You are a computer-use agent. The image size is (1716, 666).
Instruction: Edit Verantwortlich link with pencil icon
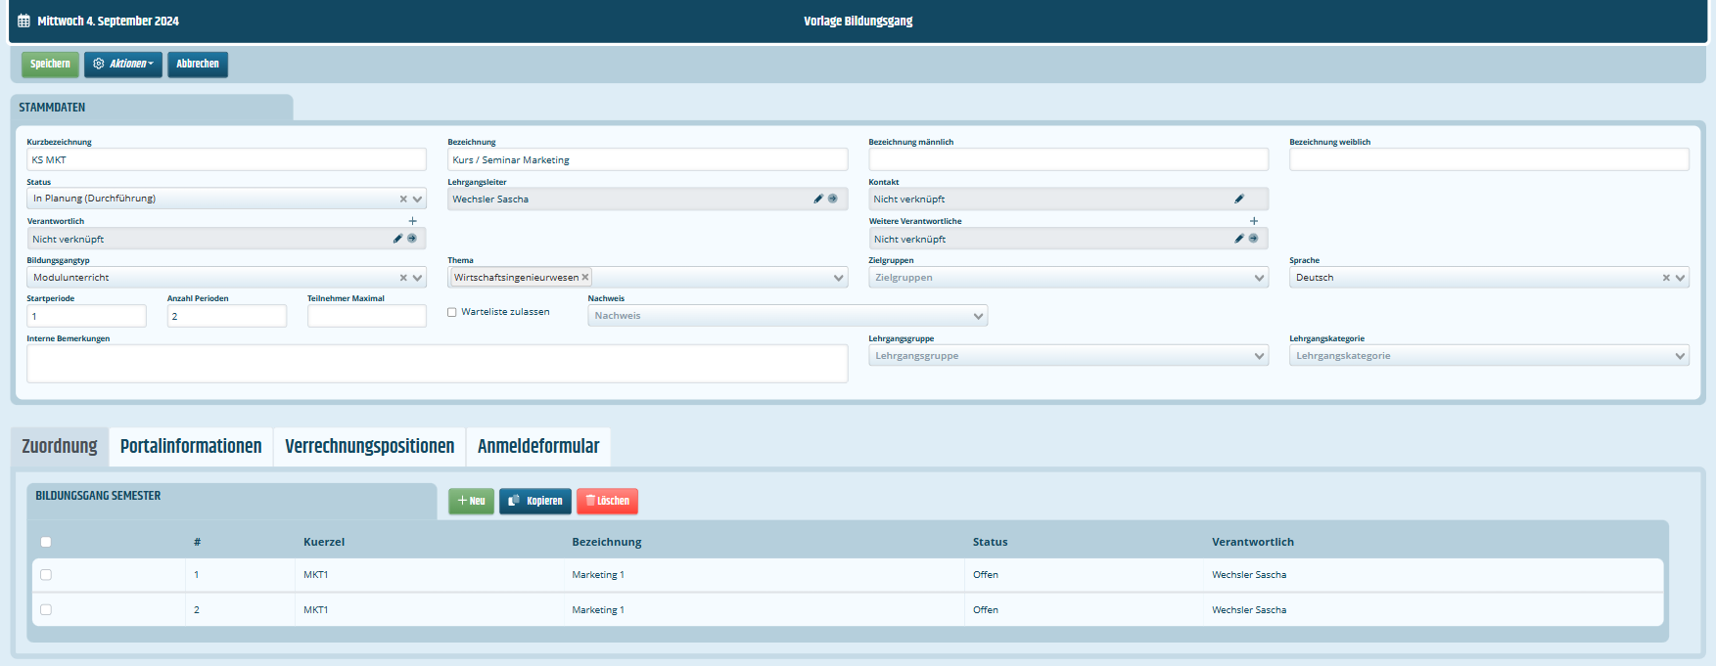[397, 239]
